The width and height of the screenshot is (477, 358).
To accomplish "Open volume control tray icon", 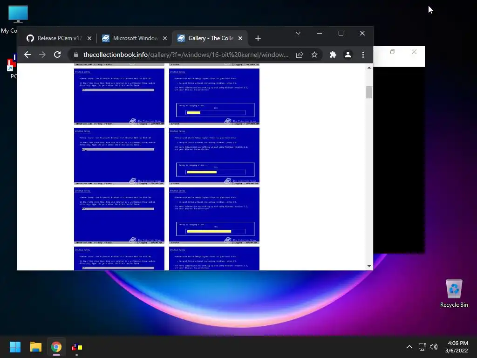I will (x=434, y=347).
